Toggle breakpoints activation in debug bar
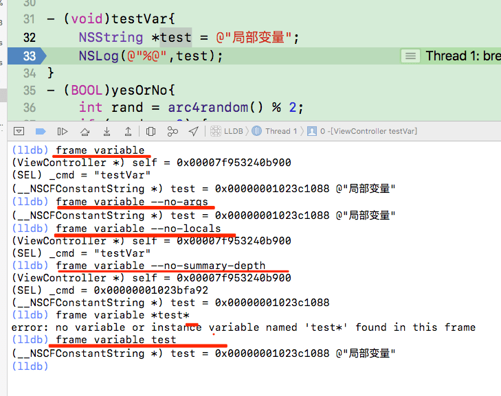The width and height of the screenshot is (501, 396). [x=41, y=131]
